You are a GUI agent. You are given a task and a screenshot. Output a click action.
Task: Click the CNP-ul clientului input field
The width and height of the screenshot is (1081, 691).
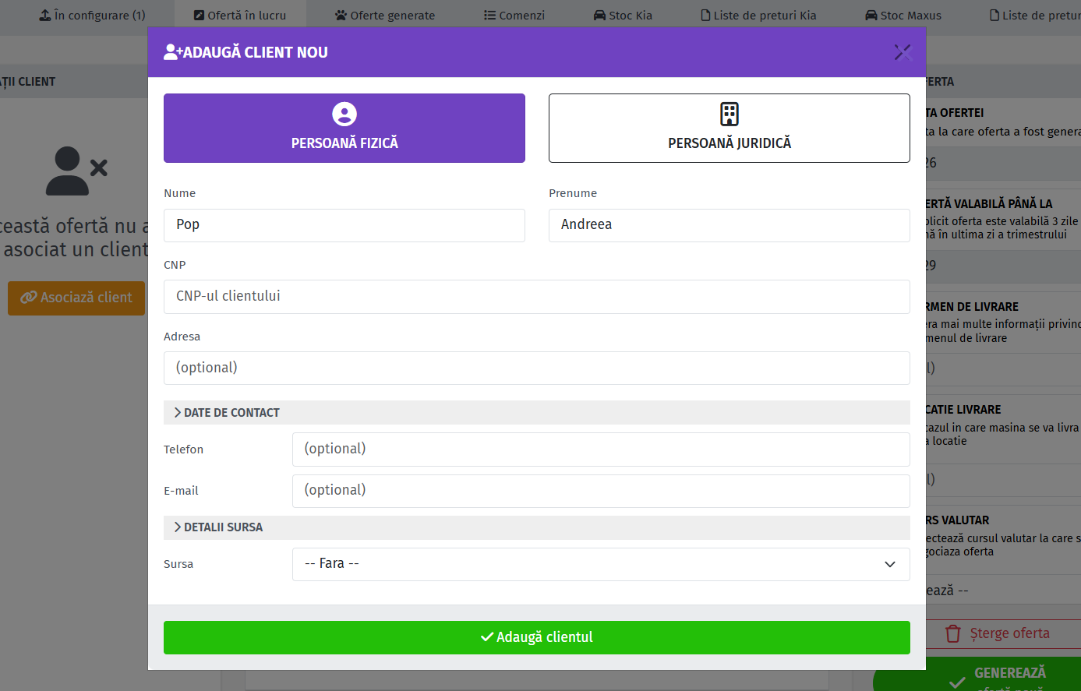click(537, 297)
